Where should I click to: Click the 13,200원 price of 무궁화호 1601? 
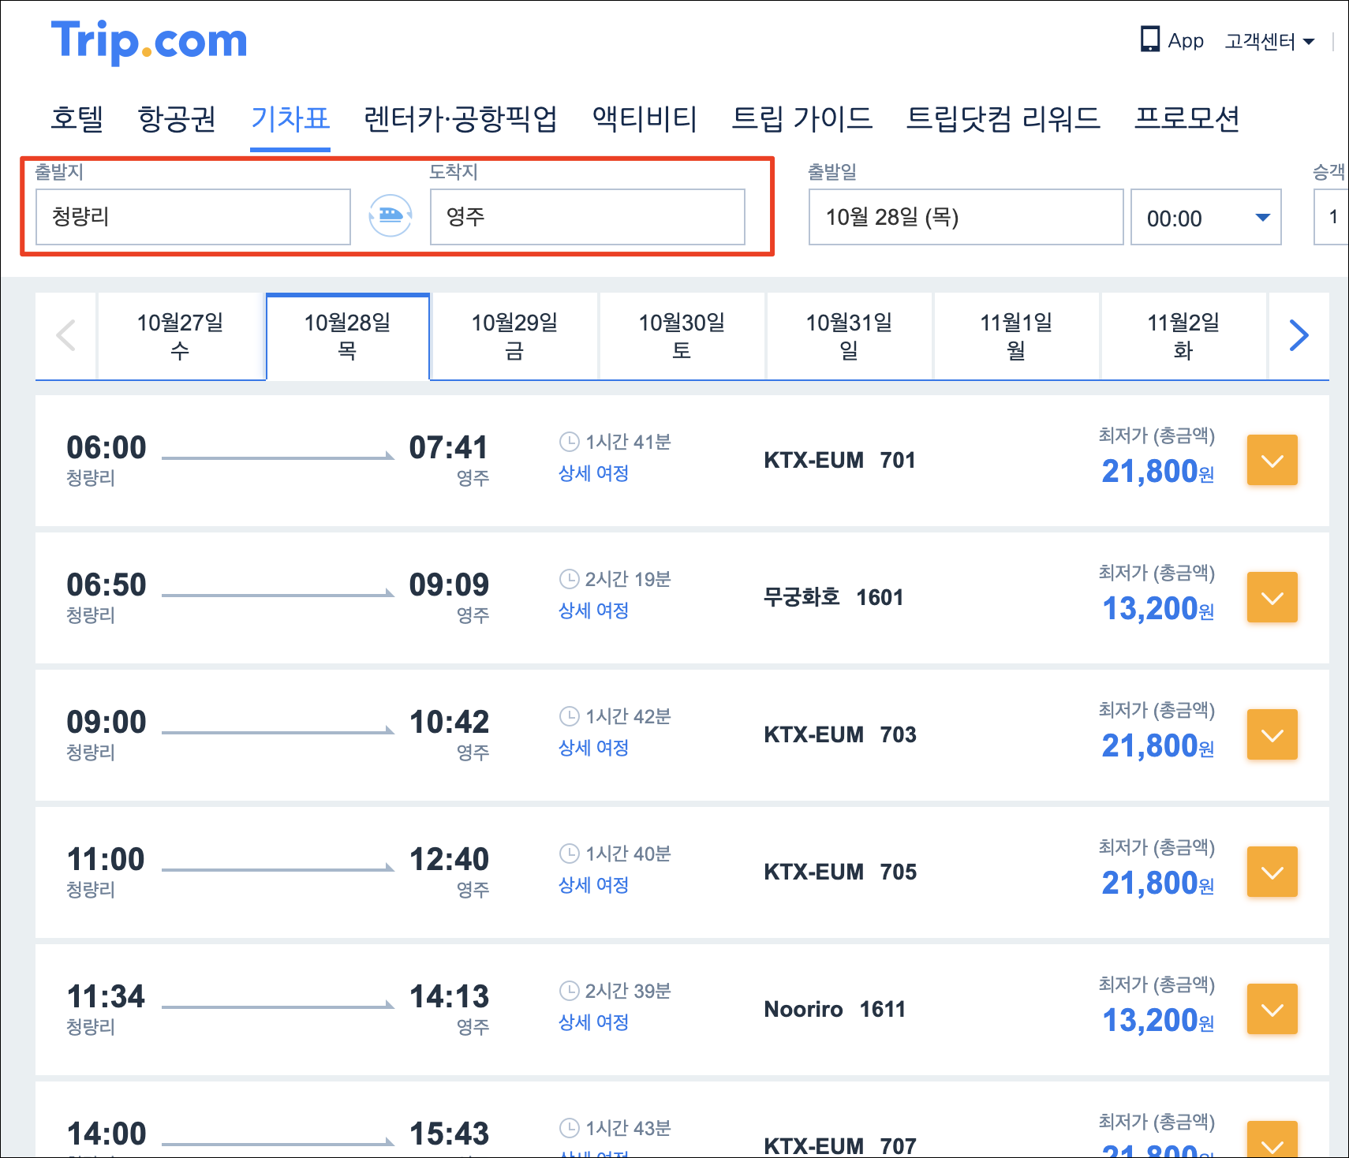pos(1157,609)
